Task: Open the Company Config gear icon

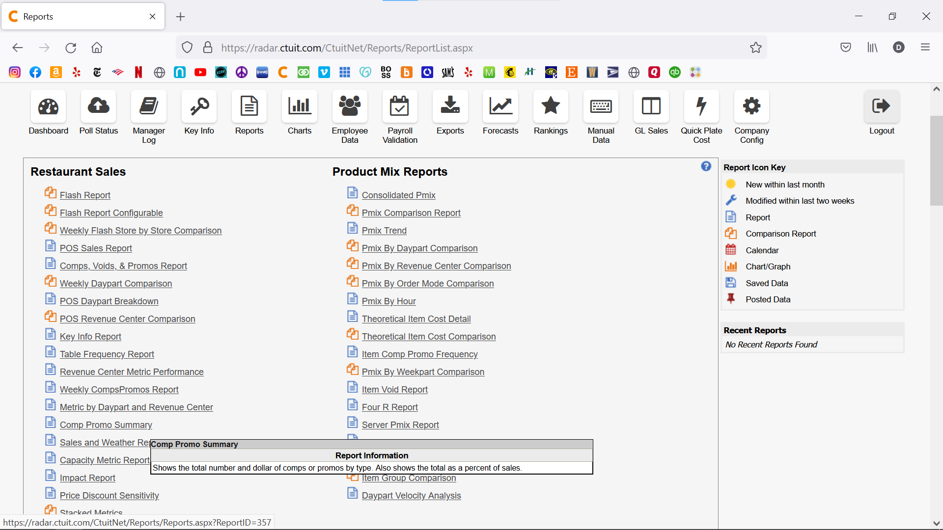Action: pyautogui.click(x=751, y=106)
